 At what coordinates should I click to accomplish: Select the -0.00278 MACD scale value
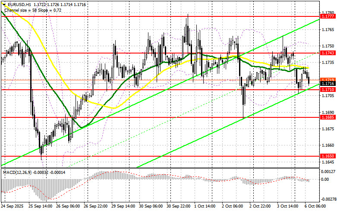[x=328, y=199]
